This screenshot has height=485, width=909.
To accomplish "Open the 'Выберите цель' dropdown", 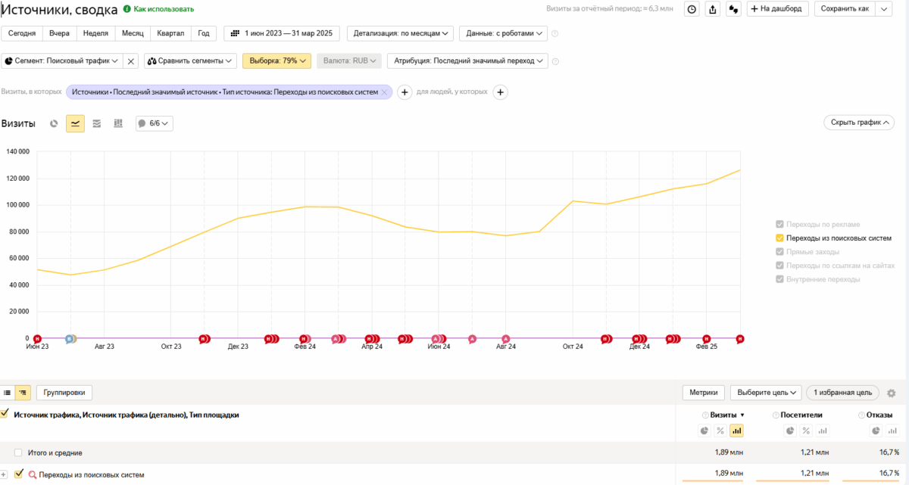I will click(765, 393).
